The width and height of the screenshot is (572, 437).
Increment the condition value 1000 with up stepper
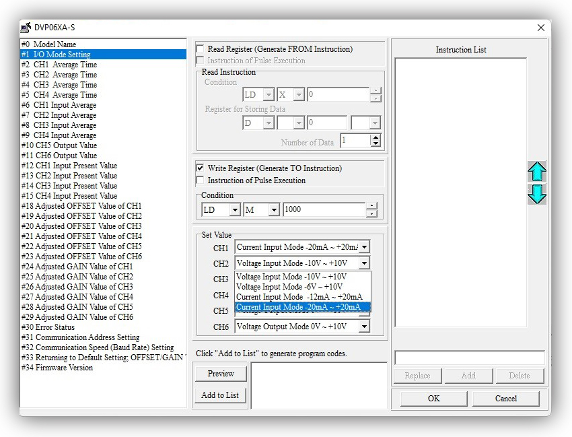click(371, 206)
